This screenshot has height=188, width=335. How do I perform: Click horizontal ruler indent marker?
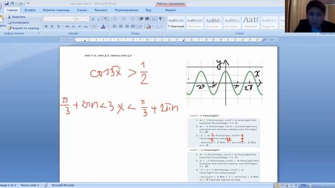(74, 40)
